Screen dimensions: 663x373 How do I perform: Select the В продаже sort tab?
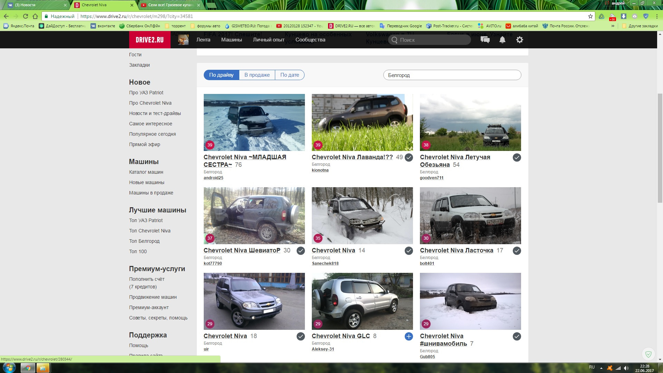[x=257, y=75]
